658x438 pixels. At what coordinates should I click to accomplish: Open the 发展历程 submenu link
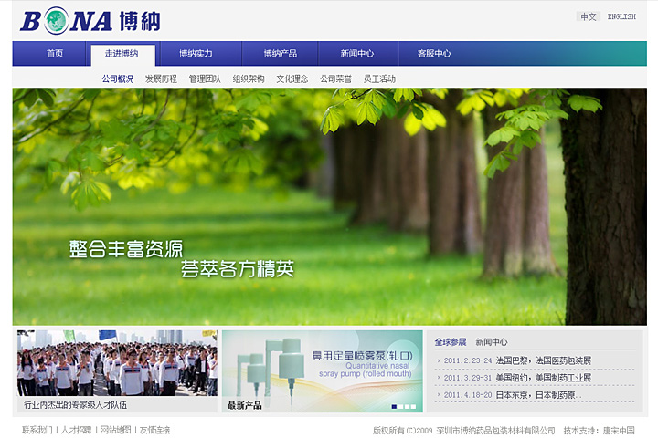161,79
